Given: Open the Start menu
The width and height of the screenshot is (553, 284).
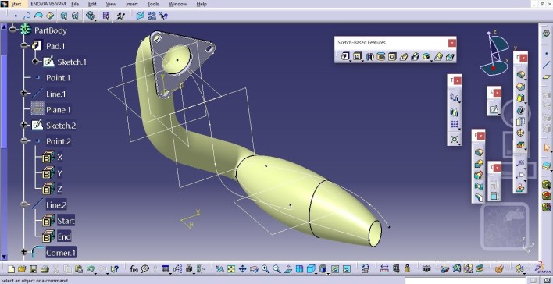Looking at the screenshot, I should click(x=16, y=4).
